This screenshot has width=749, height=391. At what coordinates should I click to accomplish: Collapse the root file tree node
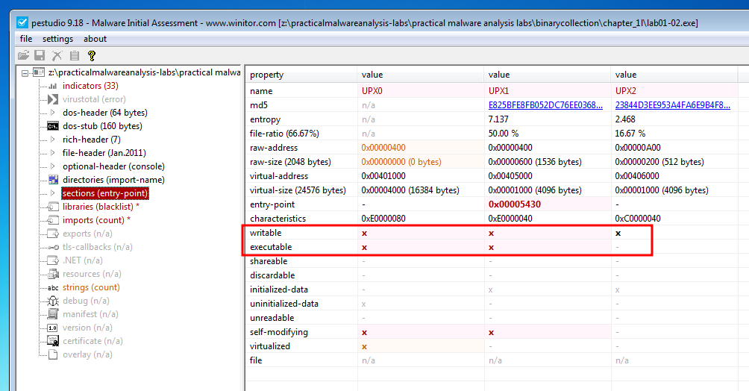(x=25, y=73)
